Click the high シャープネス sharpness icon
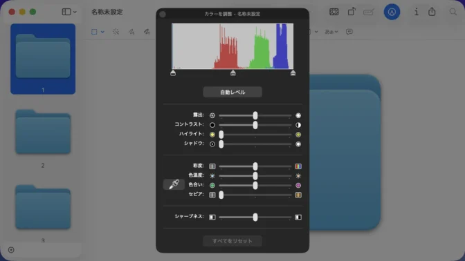 298,217
